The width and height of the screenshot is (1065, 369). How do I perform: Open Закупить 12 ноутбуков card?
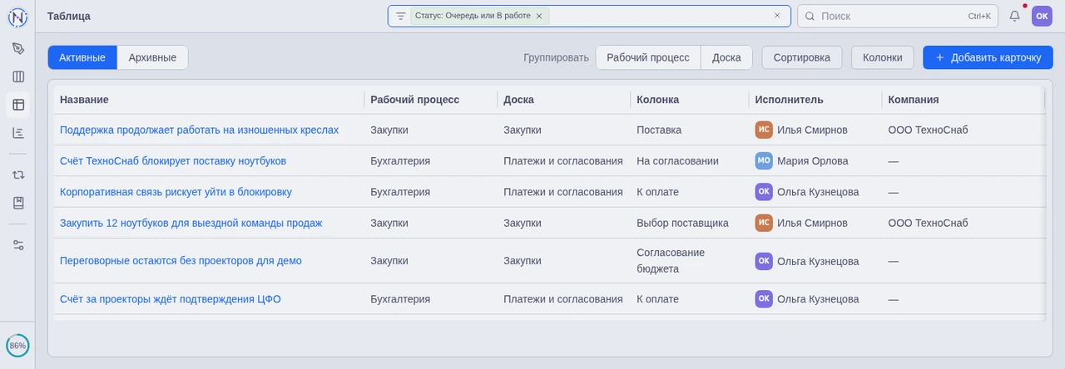[x=191, y=223]
